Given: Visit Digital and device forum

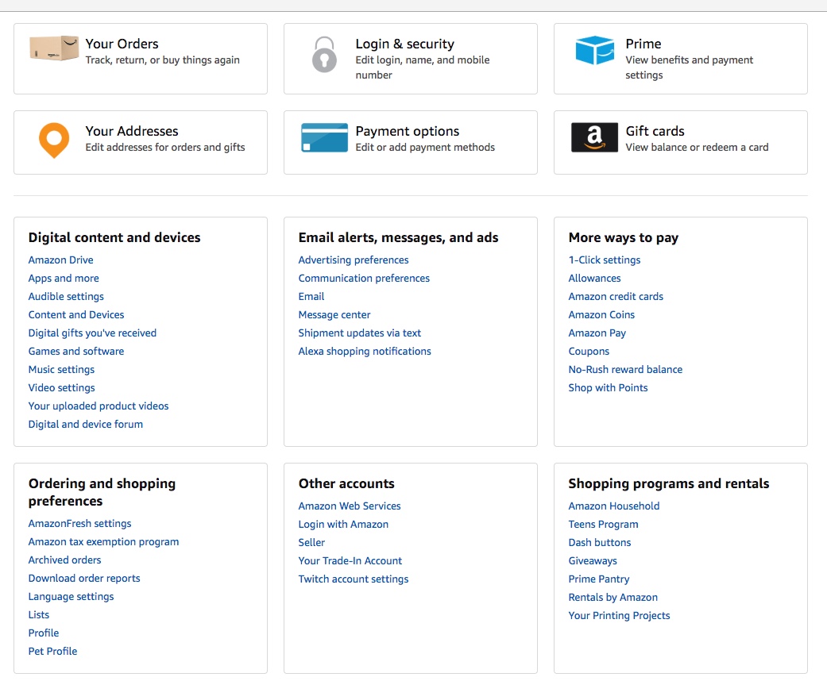Looking at the screenshot, I should click(86, 425).
